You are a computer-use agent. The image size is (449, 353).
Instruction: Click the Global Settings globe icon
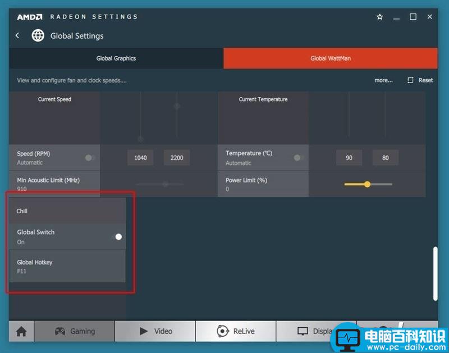tap(38, 35)
